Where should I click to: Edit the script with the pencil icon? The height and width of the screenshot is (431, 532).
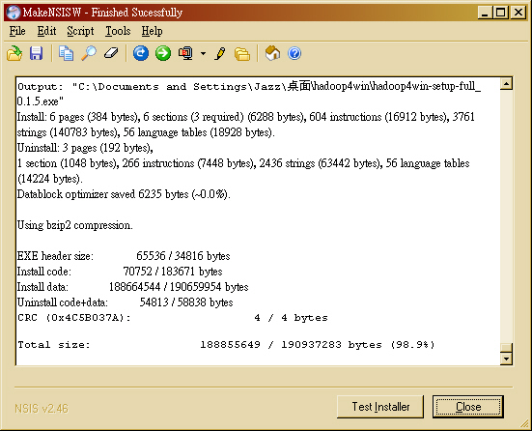pos(220,53)
